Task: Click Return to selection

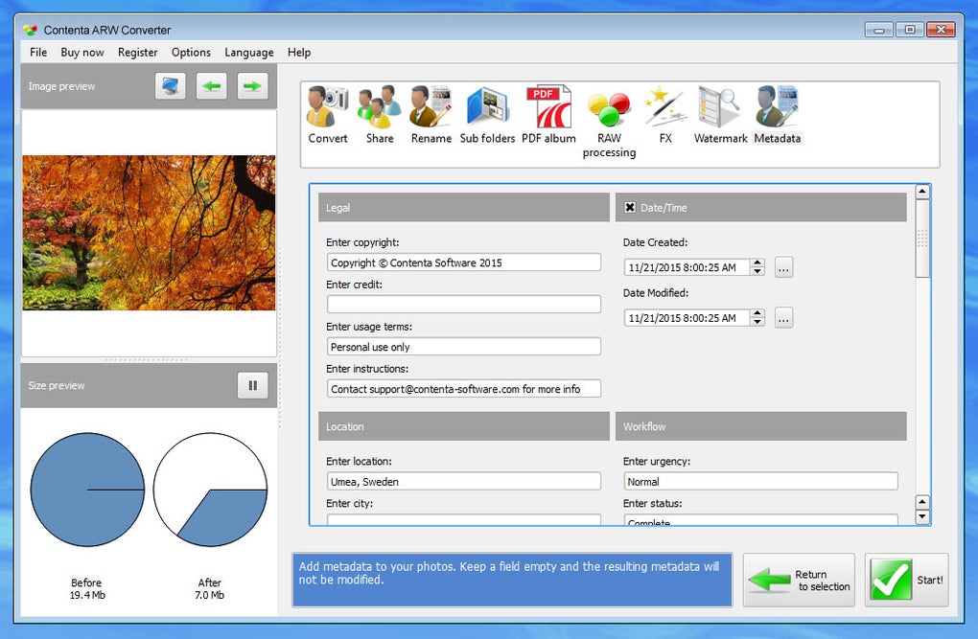Action: pos(799,579)
